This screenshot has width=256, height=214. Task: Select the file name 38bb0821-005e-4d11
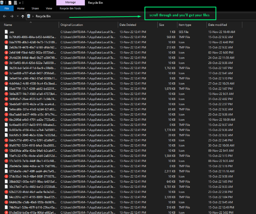click(33, 182)
